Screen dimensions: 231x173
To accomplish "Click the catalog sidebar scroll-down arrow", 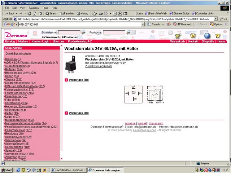I will tap(61, 159).
